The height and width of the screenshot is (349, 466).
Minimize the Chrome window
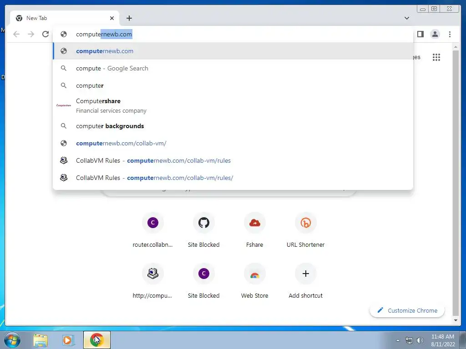coord(423,9)
